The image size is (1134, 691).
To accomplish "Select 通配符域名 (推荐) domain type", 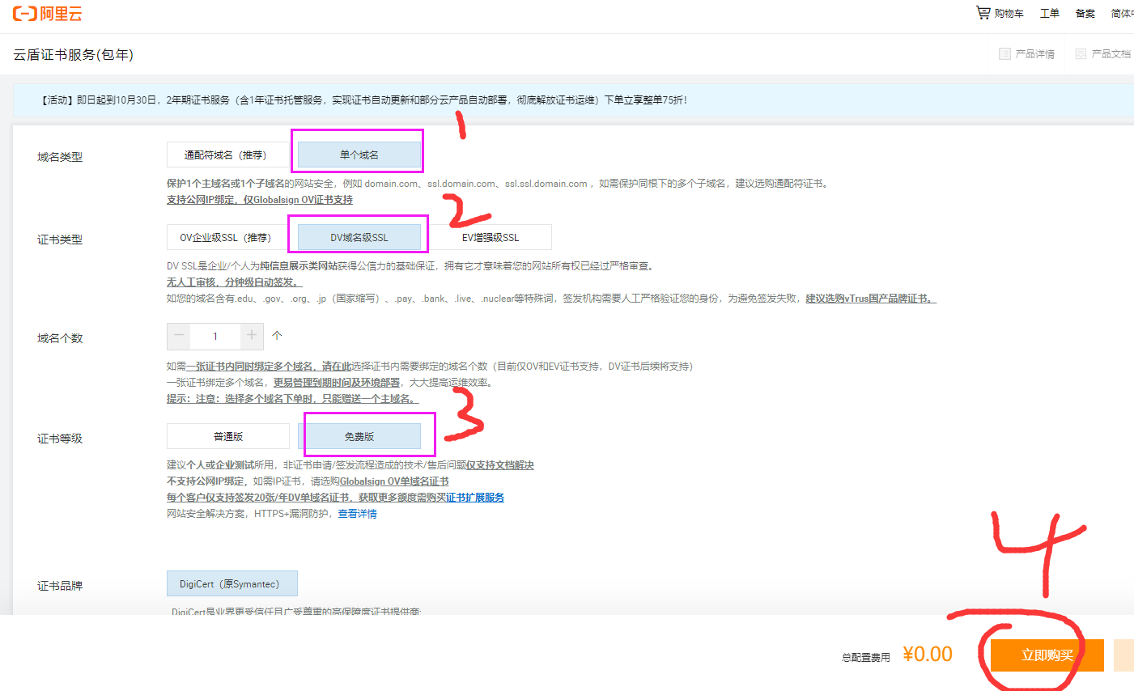I will pyautogui.click(x=227, y=155).
